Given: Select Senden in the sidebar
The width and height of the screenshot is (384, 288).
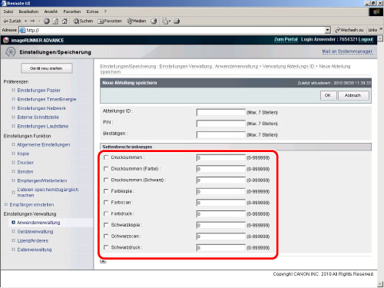Looking at the screenshot, I should point(25,171).
